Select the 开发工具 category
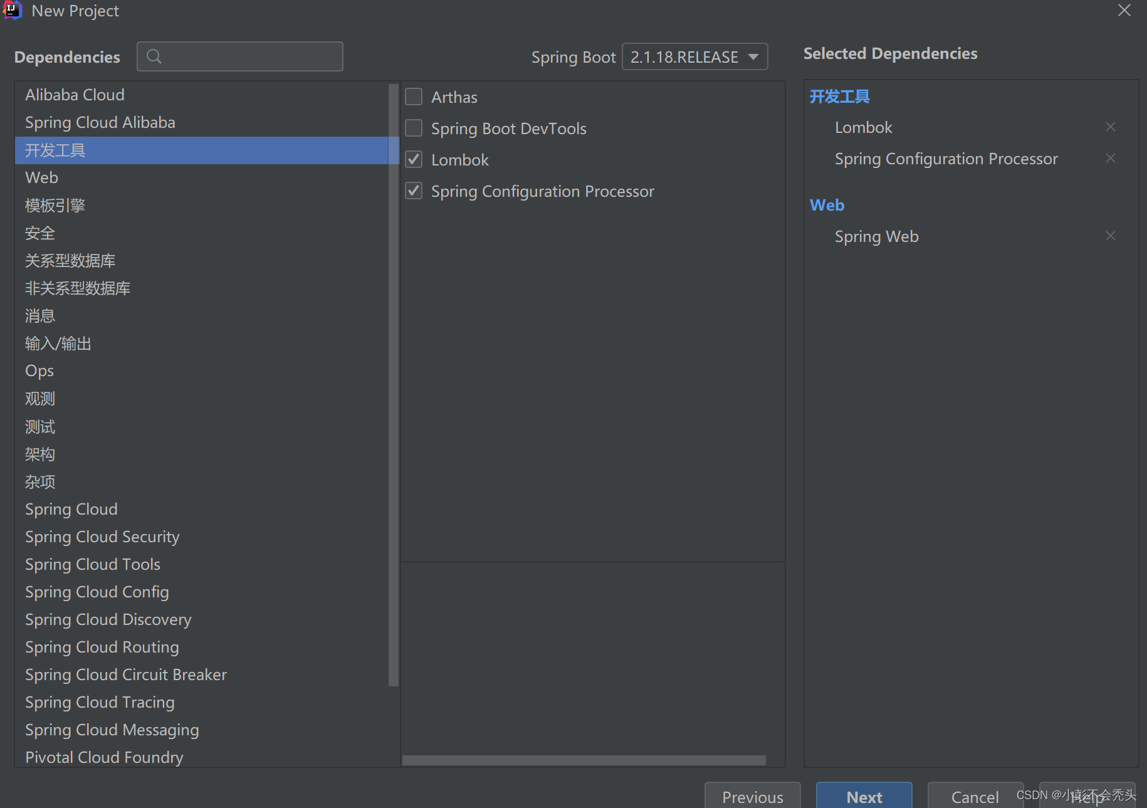 tap(202, 150)
